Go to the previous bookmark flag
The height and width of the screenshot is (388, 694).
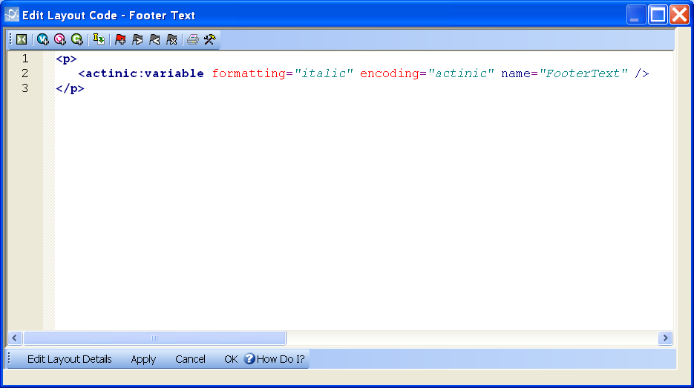[154, 40]
